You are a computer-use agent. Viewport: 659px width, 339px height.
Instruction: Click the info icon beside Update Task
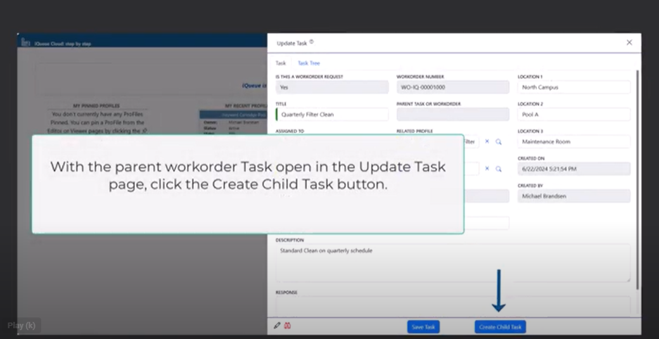[312, 42]
